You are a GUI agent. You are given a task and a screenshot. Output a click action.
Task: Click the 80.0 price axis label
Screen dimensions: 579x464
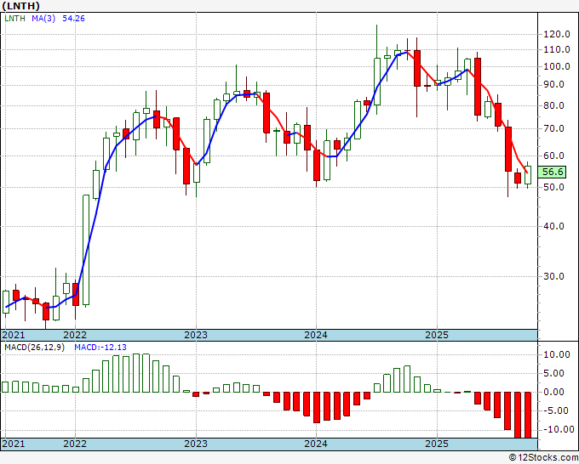pyautogui.click(x=554, y=105)
